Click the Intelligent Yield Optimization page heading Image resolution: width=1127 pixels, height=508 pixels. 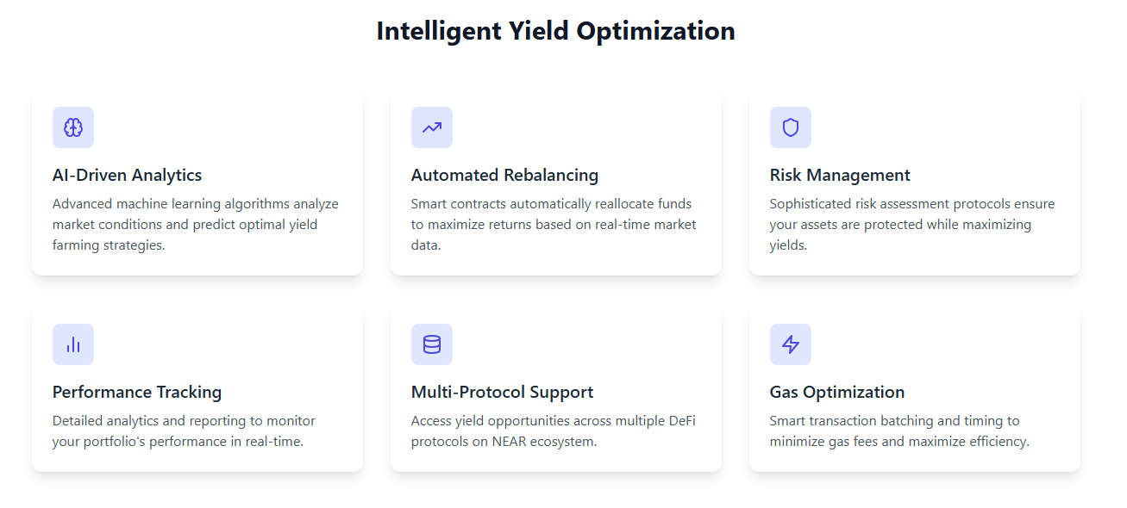pyautogui.click(x=555, y=31)
